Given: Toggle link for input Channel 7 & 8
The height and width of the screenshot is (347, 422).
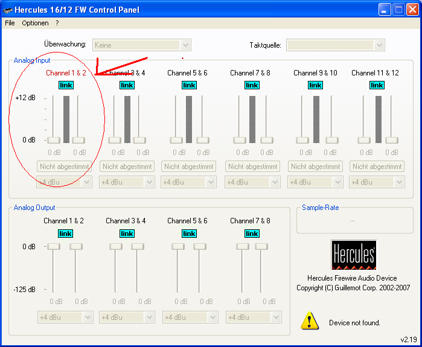Looking at the screenshot, I should (252, 85).
